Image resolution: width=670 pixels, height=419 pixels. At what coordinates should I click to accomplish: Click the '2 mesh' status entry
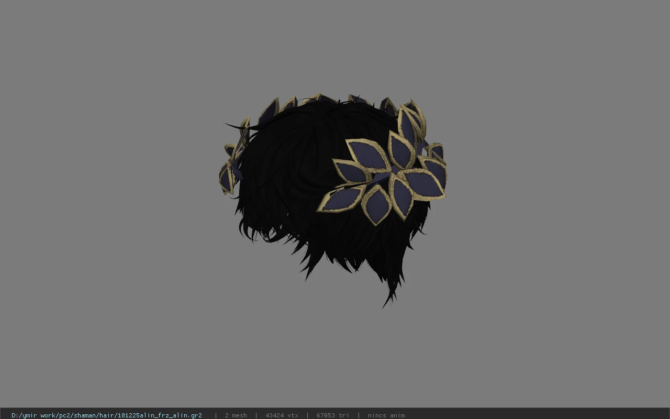(x=236, y=415)
